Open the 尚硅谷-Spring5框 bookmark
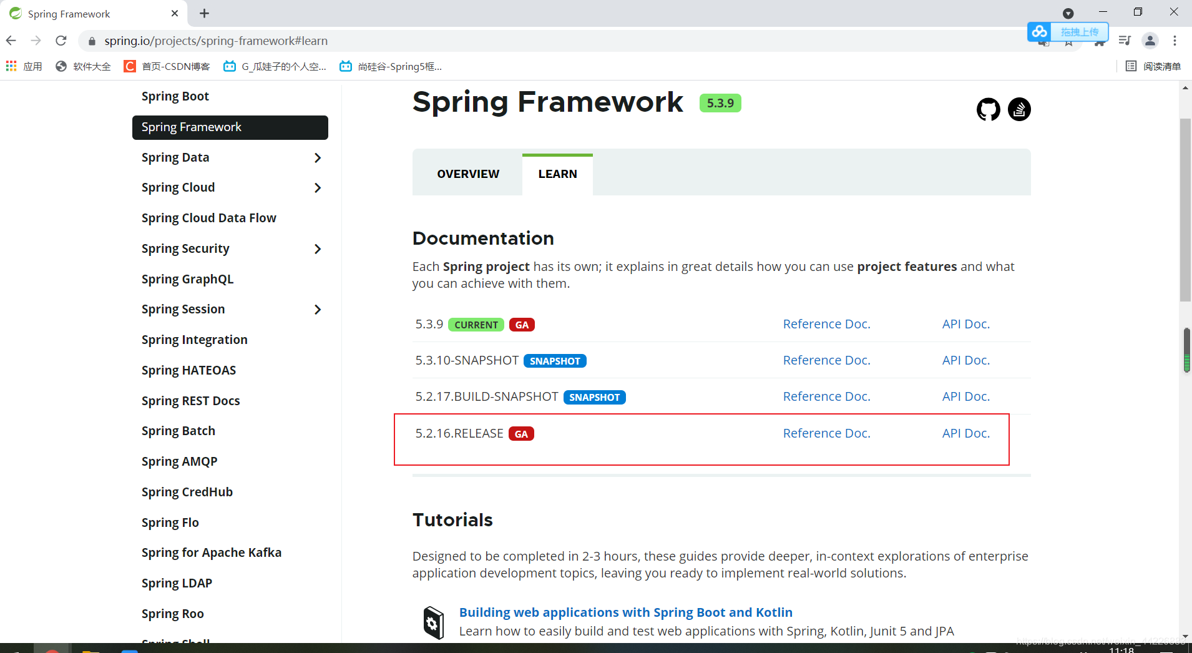The width and height of the screenshot is (1192, 653). coord(391,66)
